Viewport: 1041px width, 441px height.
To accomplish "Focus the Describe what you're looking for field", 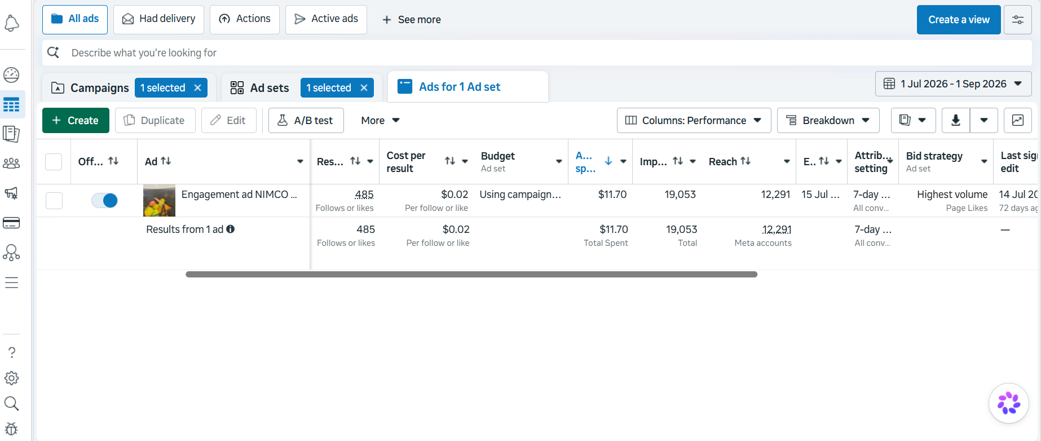I will point(537,52).
